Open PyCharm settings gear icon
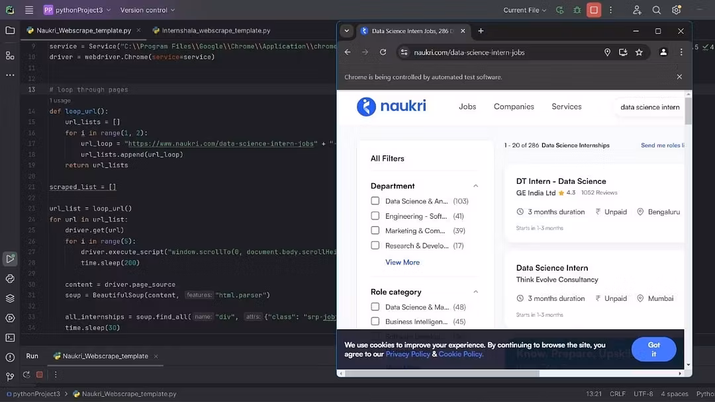The width and height of the screenshot is (715, 402). tap(676, 10)
